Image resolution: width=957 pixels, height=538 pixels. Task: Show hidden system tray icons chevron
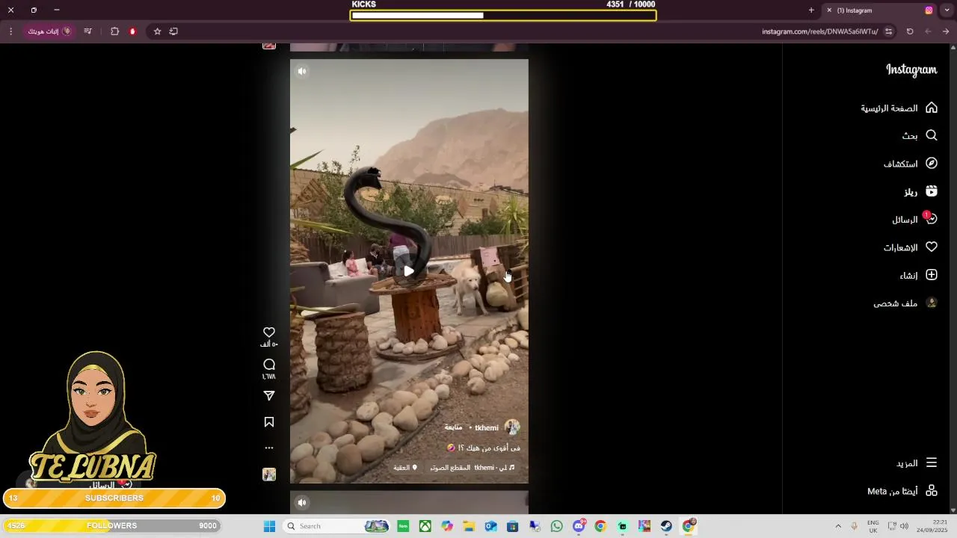[838, 526]
